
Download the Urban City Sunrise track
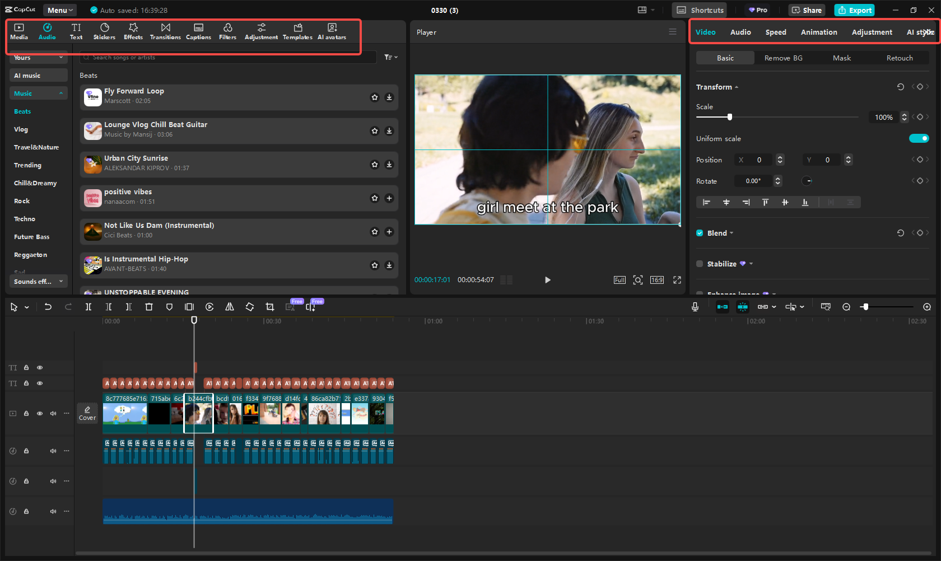[x=389, y=165]
